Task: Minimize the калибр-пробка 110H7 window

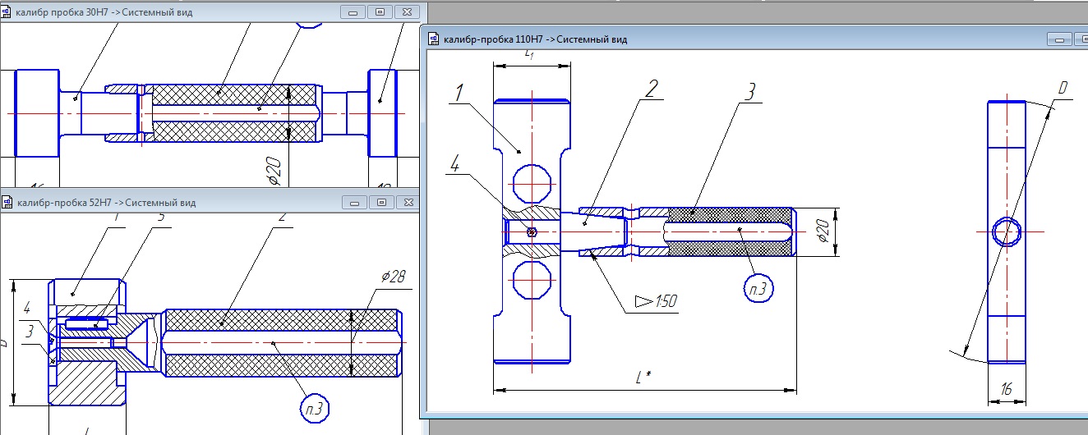Action: pyautogui.click(x=1060, y=39)
